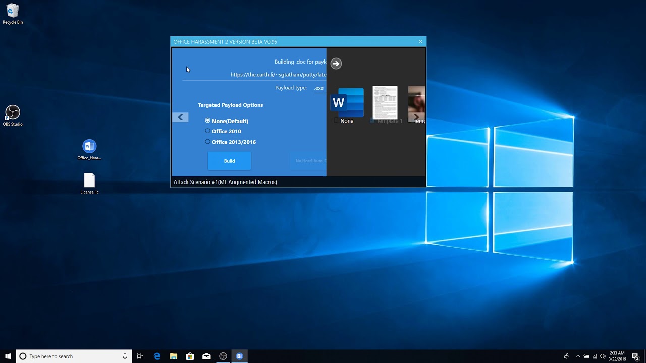Click the search box microphone icon
Image resolution: width=646 pixels, height=363 pixels.
point(125,356)
